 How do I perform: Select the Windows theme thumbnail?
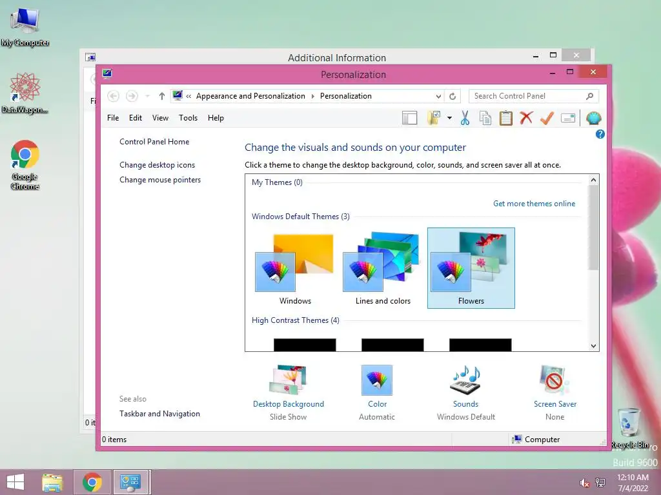(295, 269)
